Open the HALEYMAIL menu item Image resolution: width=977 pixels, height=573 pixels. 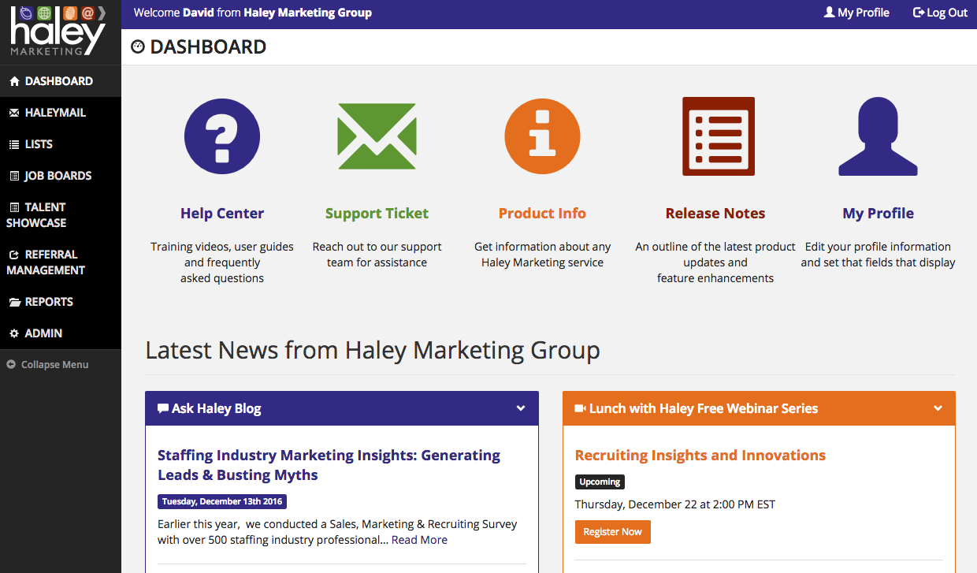coord(61,113)
